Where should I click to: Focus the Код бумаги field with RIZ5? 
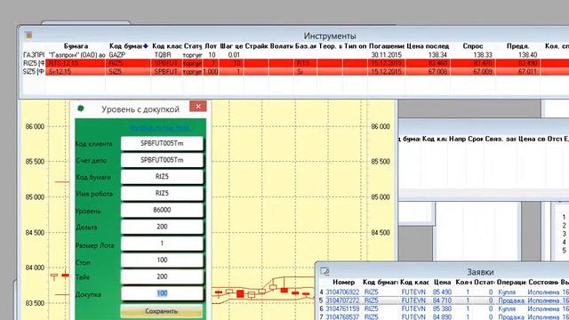pos(162,177)
